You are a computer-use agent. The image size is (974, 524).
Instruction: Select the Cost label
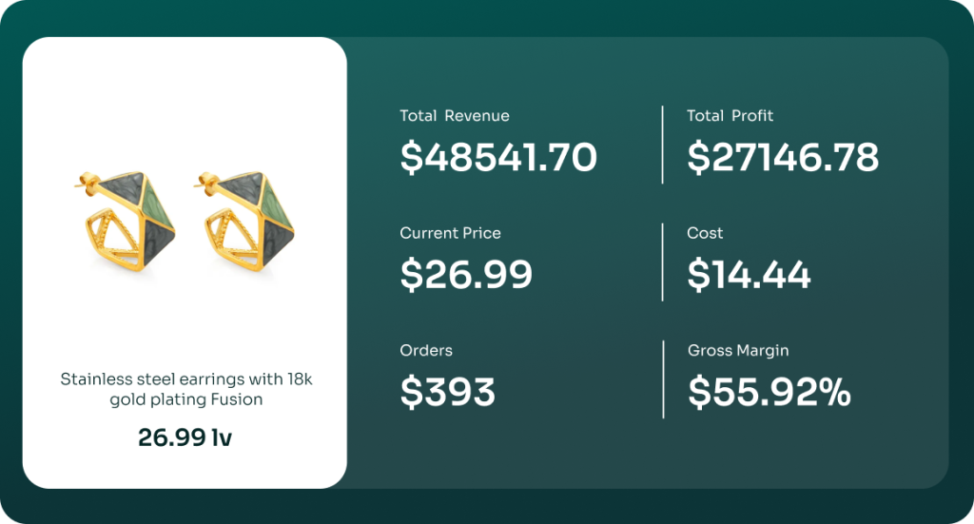click(x=705, y=233)
